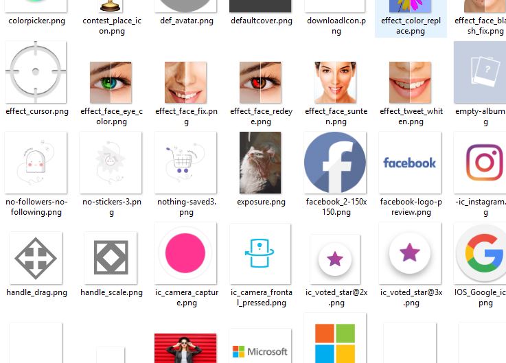Click the colorpicker.png file name
506x363 pixels.
tap(37, 21)
